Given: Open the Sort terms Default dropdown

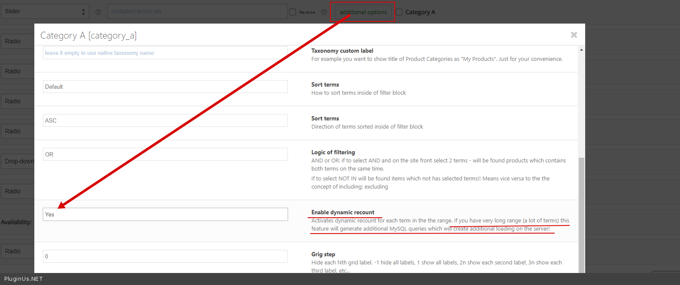Looking at the screenshot, I should click(x=165, y=87).
